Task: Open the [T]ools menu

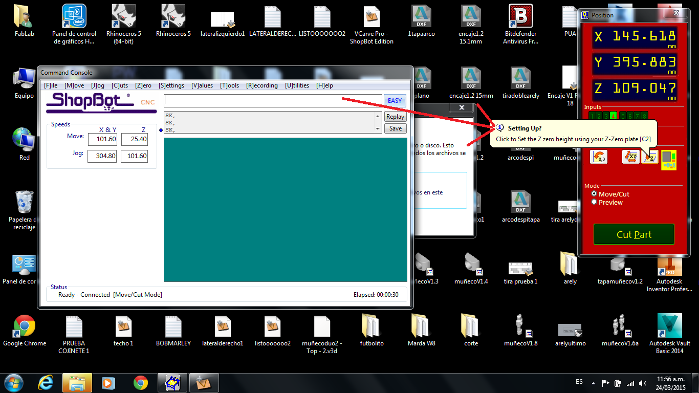Action: [x=229, y=85]
